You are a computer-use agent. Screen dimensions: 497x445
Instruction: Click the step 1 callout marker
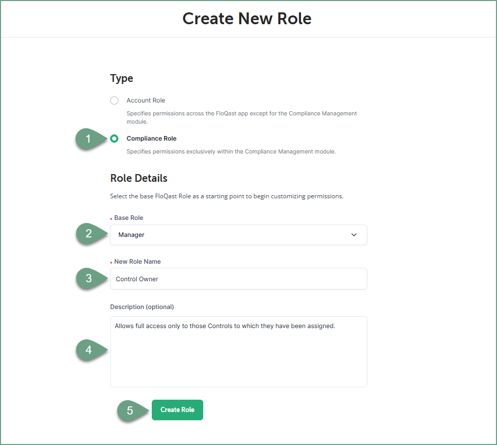(x=90, y=139)
